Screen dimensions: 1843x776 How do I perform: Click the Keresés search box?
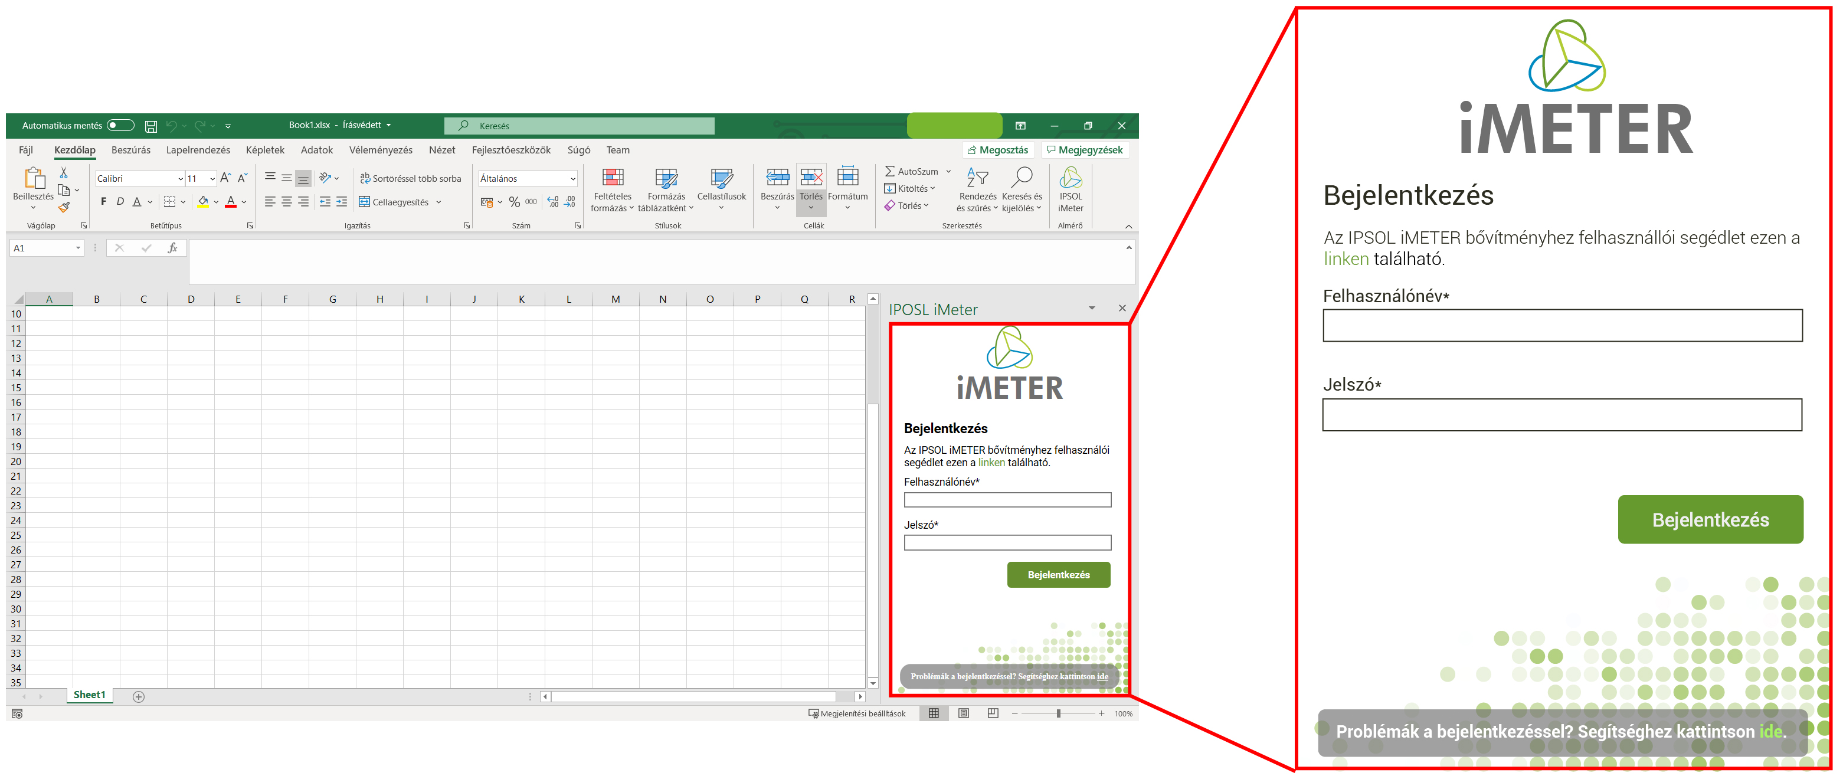point(579,126)
